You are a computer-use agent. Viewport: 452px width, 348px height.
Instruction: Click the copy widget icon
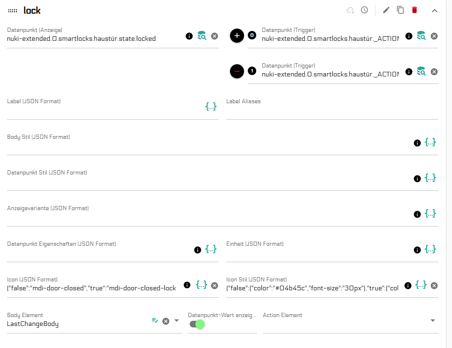pos(400,10)
